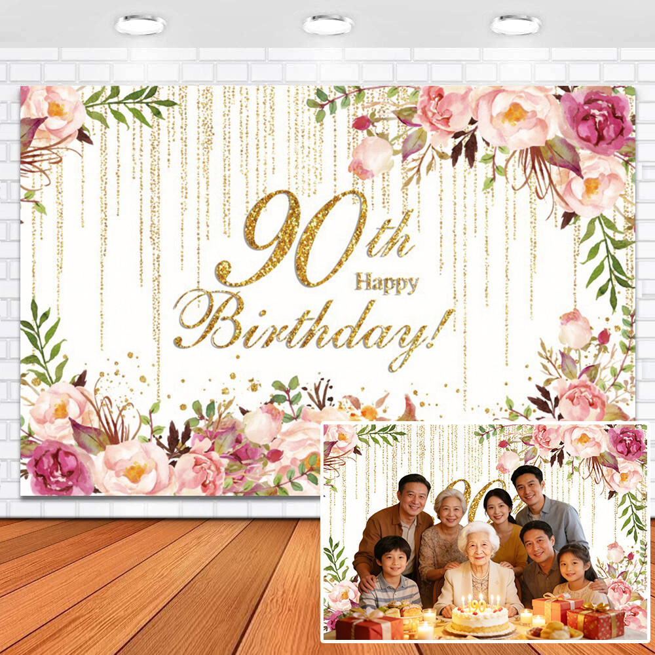Click the red gift box at inset's left
Image resolution: width=655 pixels, height=655 pixels.
pos(368,626)
